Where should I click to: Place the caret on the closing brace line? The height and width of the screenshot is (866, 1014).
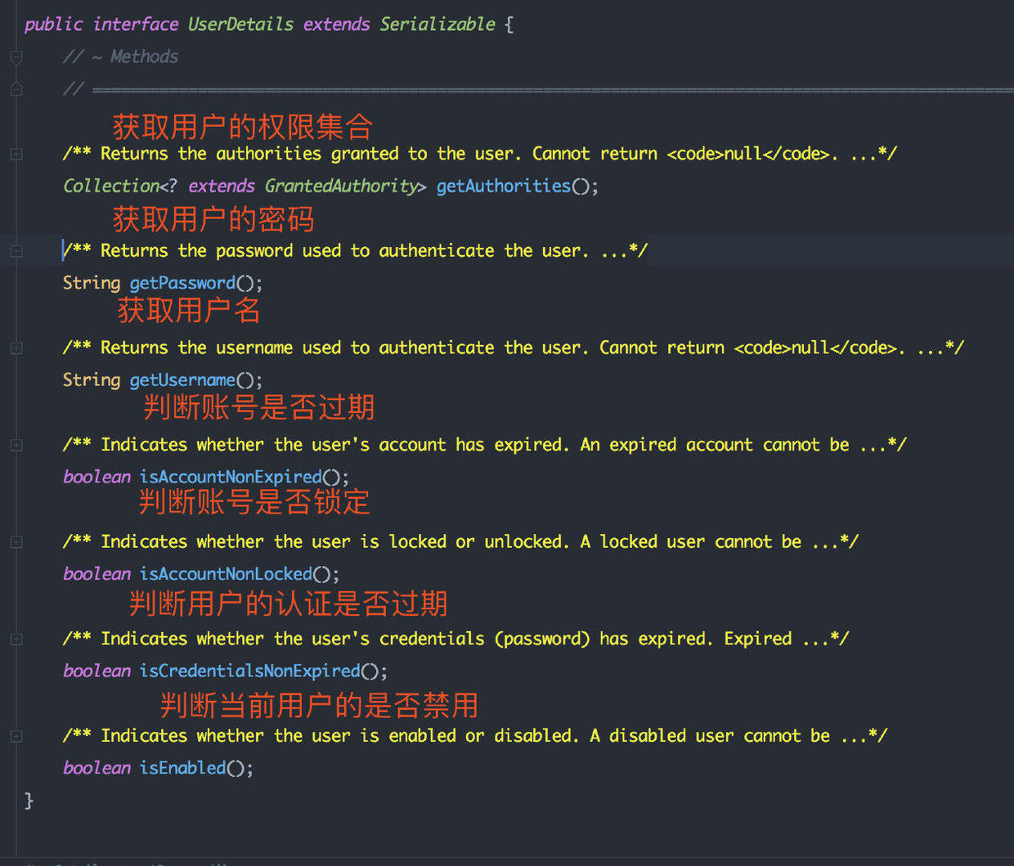(x=29, y=801)
